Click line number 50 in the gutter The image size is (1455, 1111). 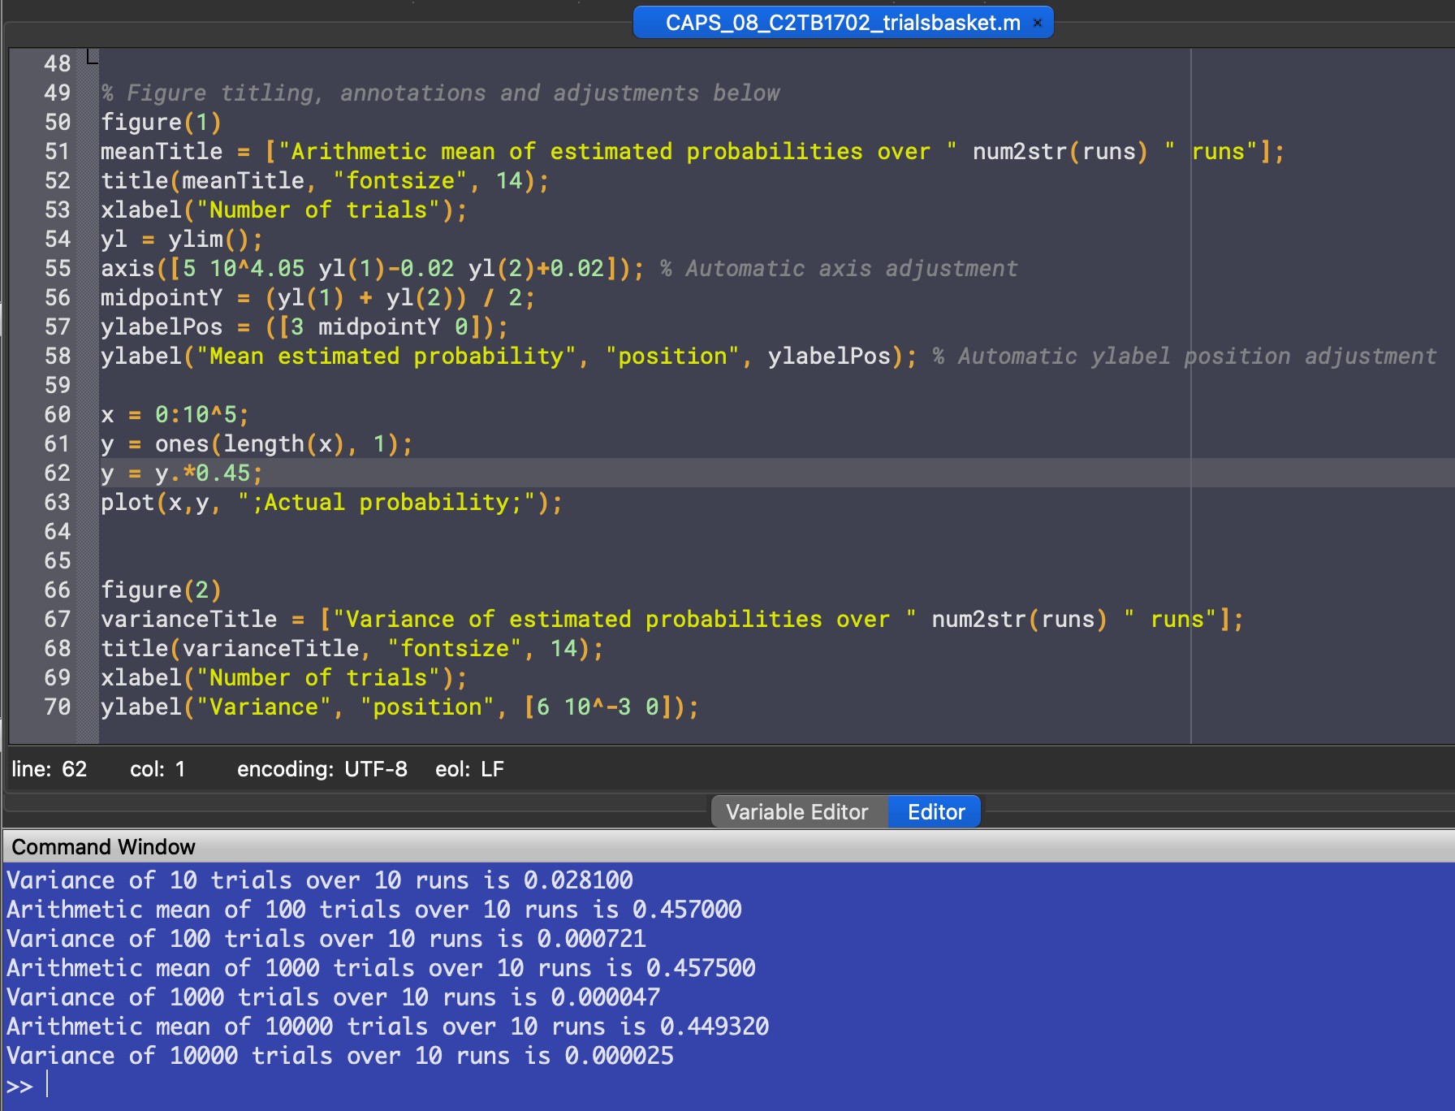[x=57, y=122]
